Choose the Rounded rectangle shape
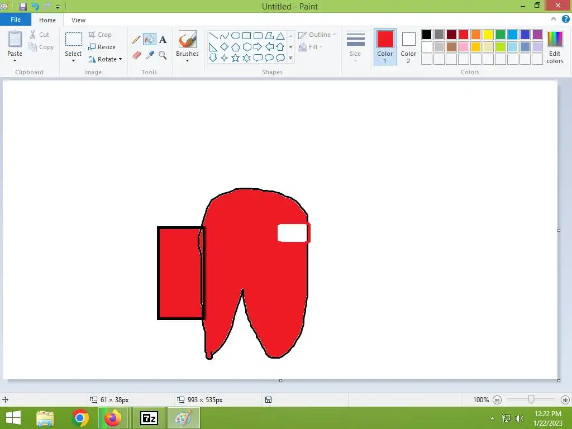Screen dimensions: 572x429 point(258,35)
